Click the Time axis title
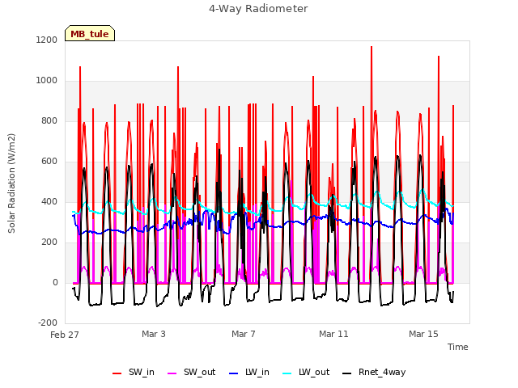This screenshot has height=388, width=518. tap(458, 347)
